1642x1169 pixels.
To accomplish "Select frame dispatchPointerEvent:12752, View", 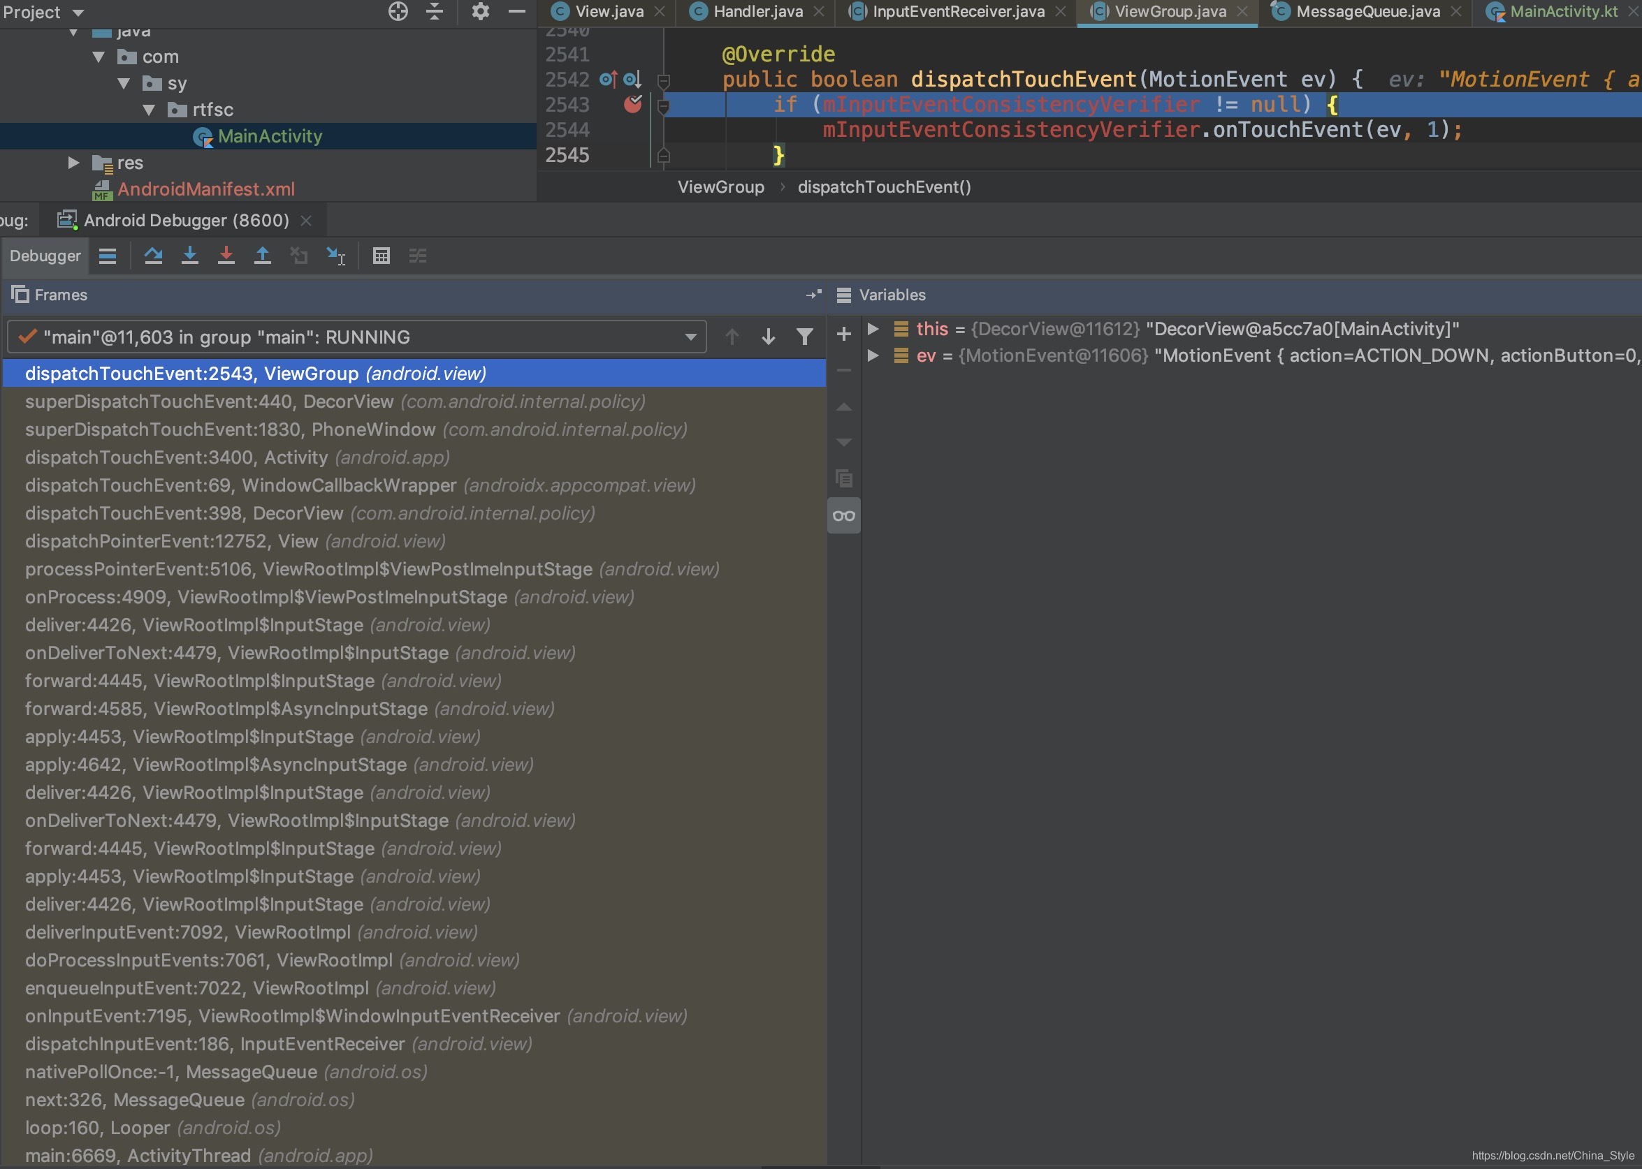I will 414,541.
